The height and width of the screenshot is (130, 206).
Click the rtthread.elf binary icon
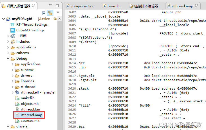point(17,92)
